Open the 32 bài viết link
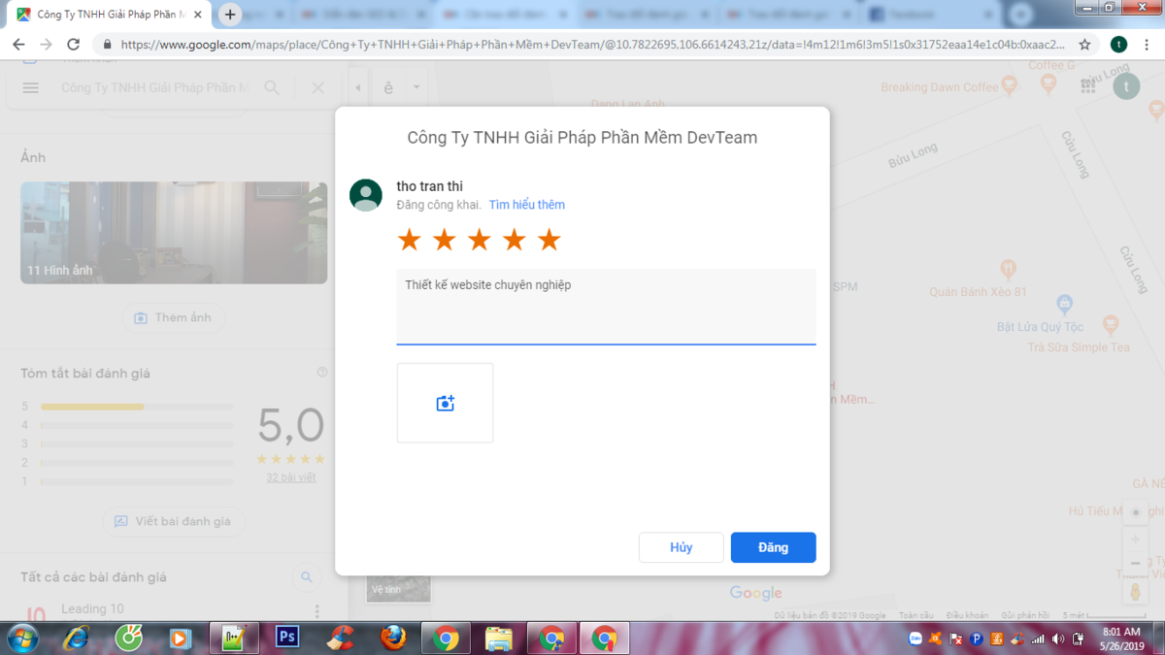 290,477
